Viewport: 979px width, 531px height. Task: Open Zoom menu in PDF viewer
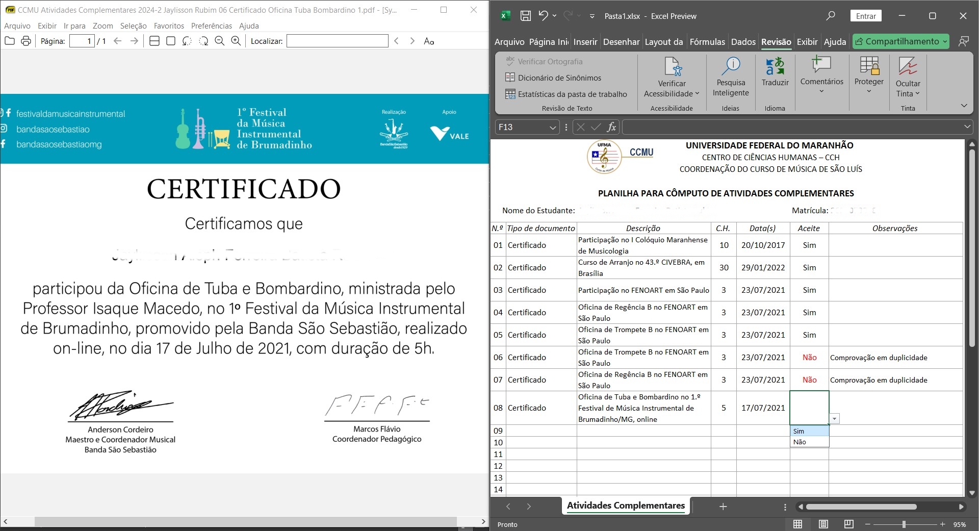103,26
